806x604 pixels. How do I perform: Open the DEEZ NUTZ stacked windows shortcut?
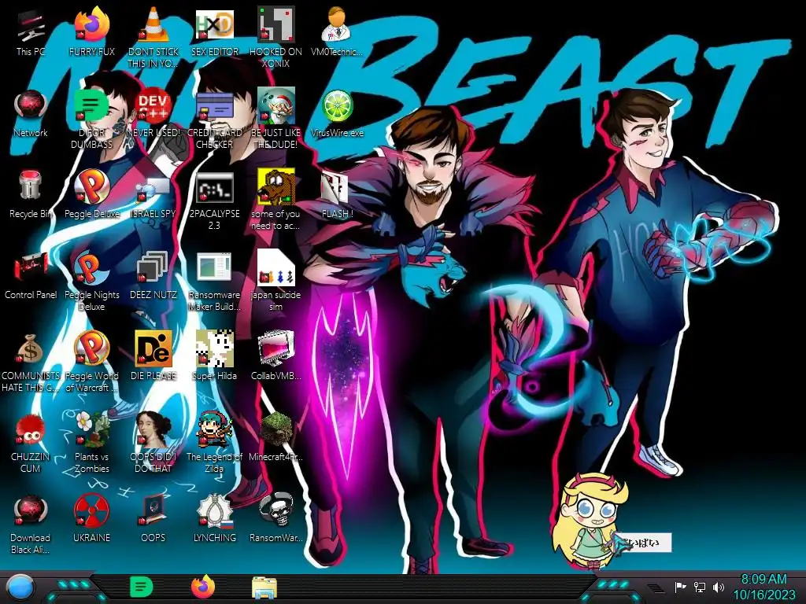tap(153, 275)
